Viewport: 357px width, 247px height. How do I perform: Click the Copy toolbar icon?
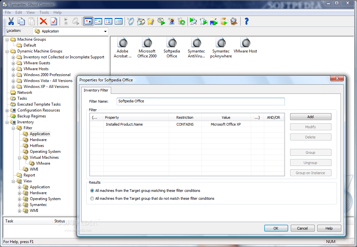(21, 21)
